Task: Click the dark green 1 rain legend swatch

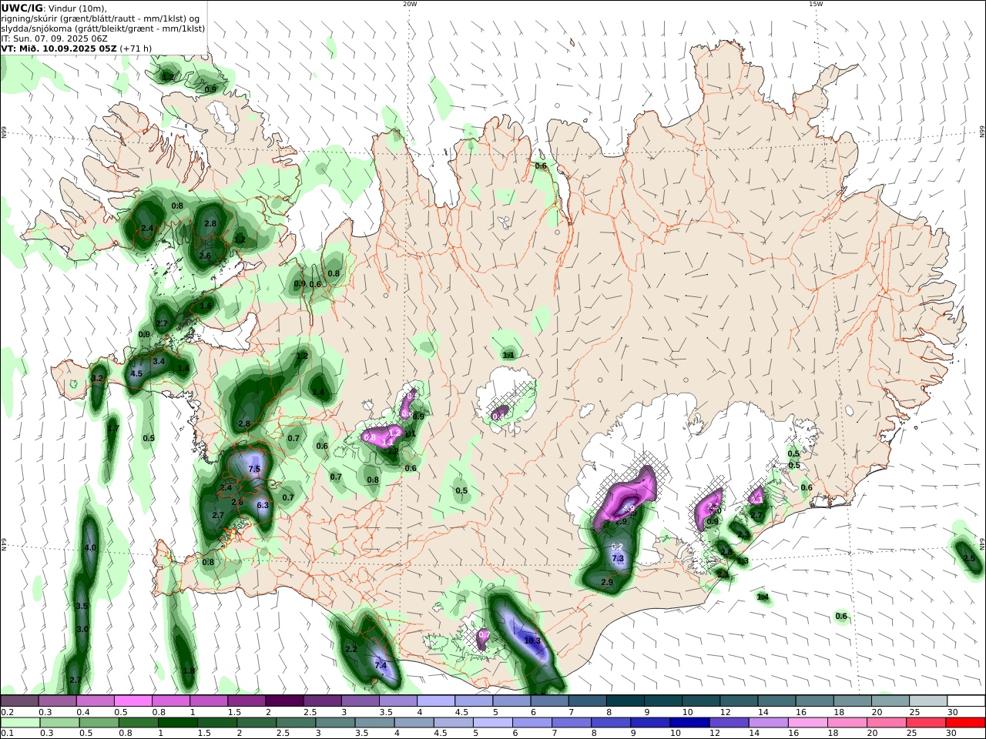Action: point(178,723)
